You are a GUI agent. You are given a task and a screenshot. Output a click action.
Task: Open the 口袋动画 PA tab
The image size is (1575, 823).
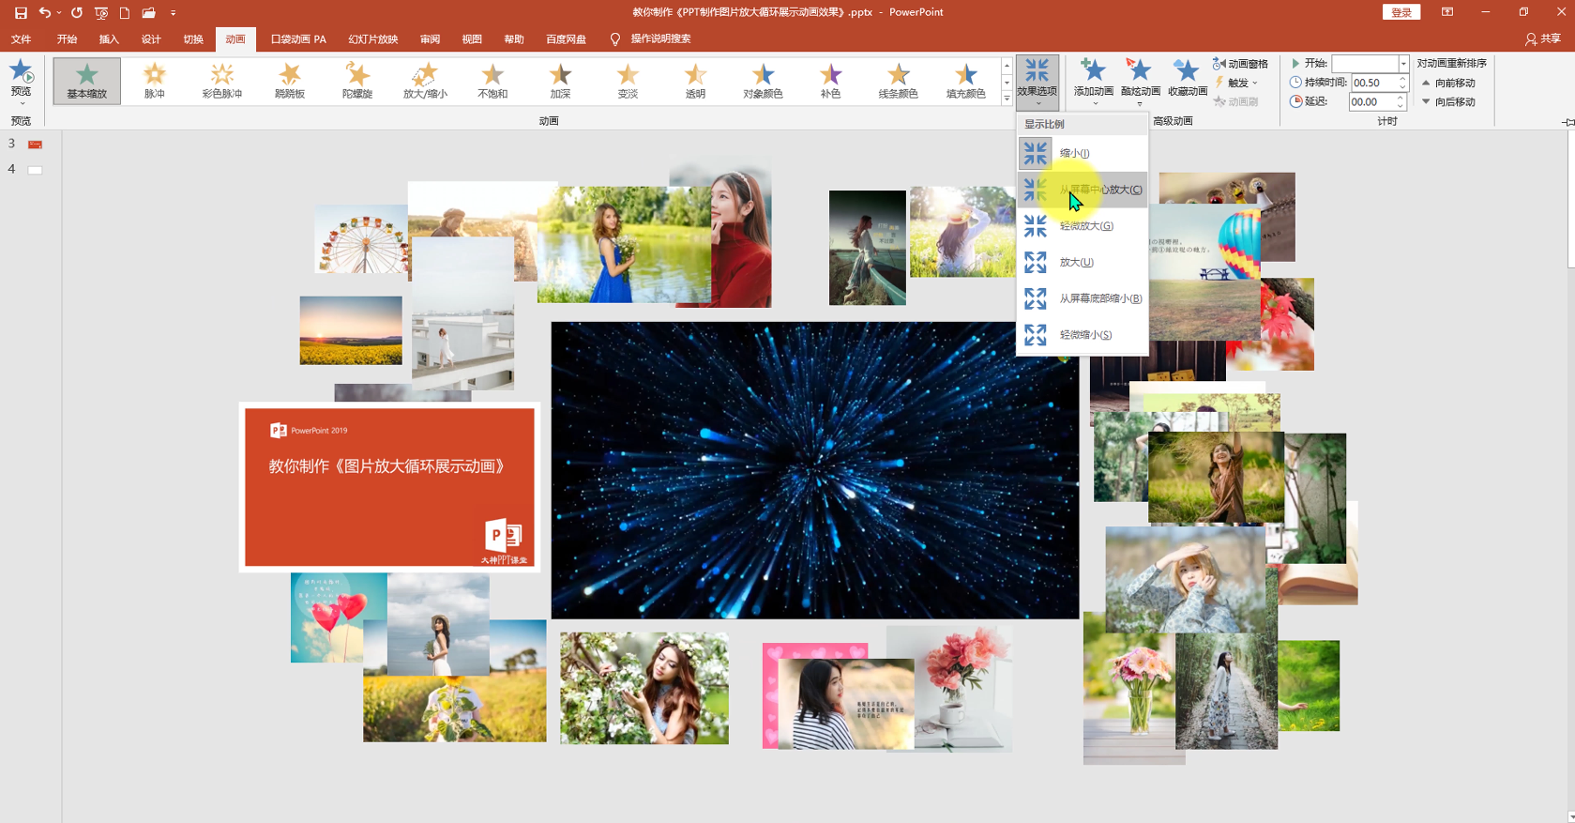coord(298,39)
